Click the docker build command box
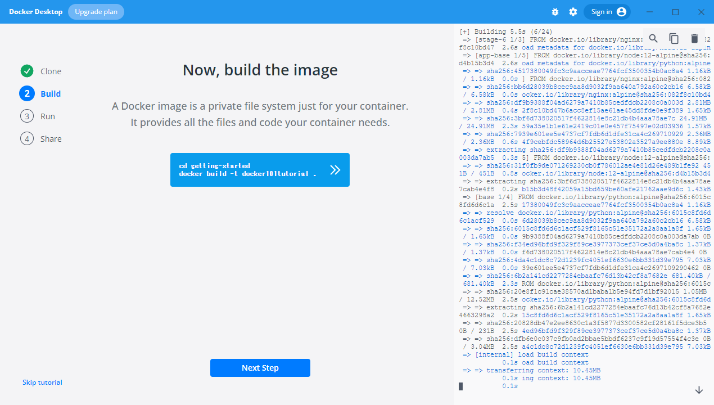The height and width of the screenshot is (405, 714). (x=247, y=170)
